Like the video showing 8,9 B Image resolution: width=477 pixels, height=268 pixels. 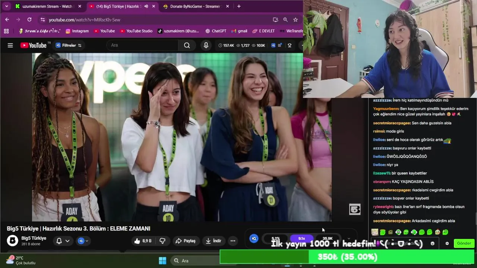(143, 241)
